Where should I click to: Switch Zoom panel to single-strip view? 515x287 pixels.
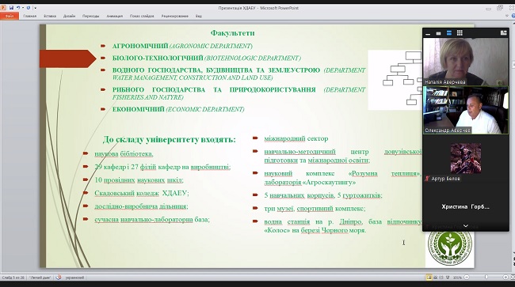pyautogui.click(x=438, y=33)
